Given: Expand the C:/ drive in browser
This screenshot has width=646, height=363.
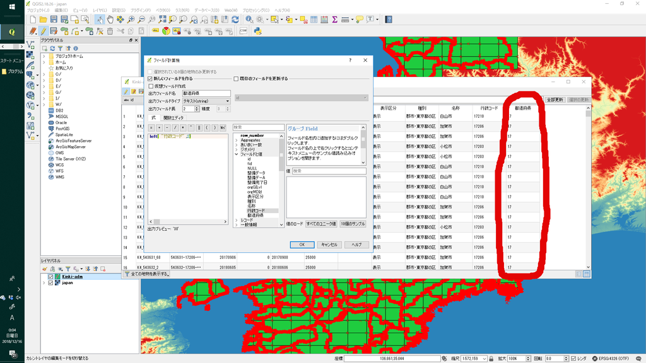Looking at the screenshot, I should (44, 74).
